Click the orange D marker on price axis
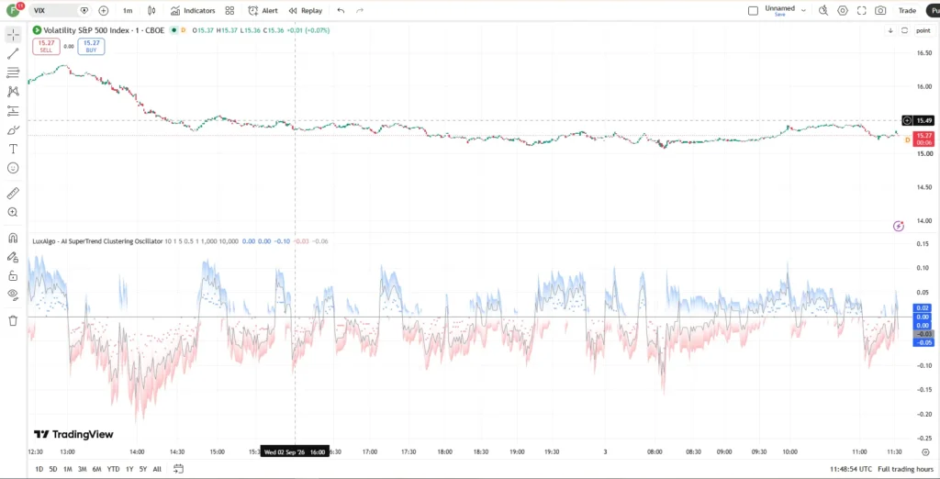 coord(907,139)
